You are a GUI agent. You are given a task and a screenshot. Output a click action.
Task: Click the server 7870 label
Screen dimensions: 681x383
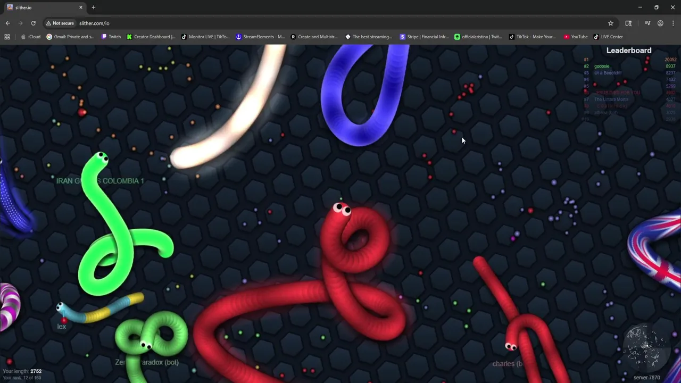click(x=646, y=378)
